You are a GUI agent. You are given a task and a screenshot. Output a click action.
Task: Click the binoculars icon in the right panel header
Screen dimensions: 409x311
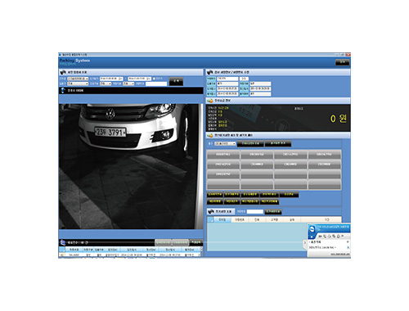(210, 72)
